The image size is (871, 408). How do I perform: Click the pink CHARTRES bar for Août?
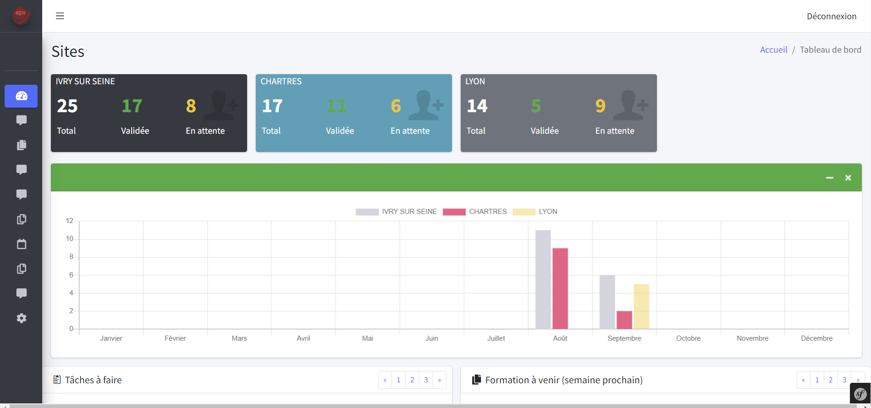pyautogui.click(x=560, y=288)
